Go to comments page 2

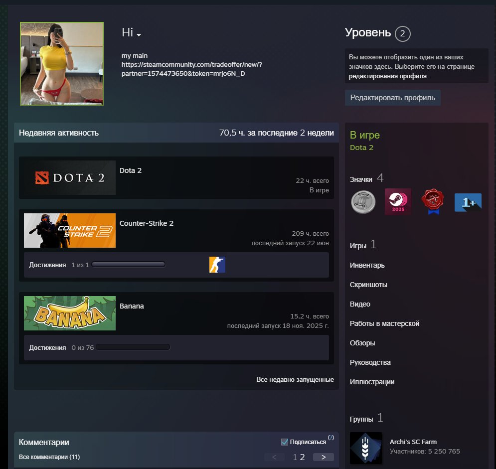coord(303,457)
